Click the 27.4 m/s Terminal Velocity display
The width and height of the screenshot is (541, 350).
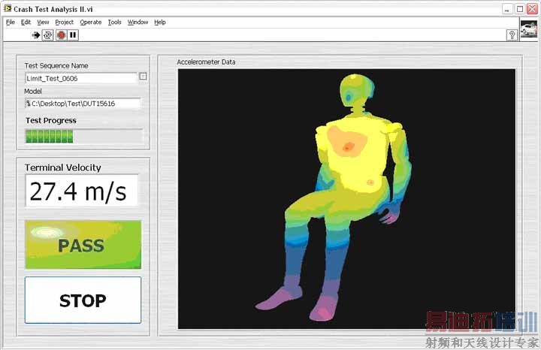[82, 191]
